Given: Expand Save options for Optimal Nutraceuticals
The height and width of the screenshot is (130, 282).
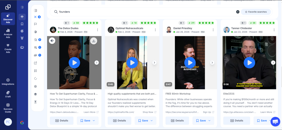Looking at the screenshot, I should 152,121.
